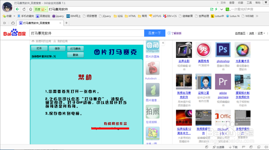Viewport: 269px width, 150px height.
Task: Click the 撤消 undo button
Action: click(76, 55)
